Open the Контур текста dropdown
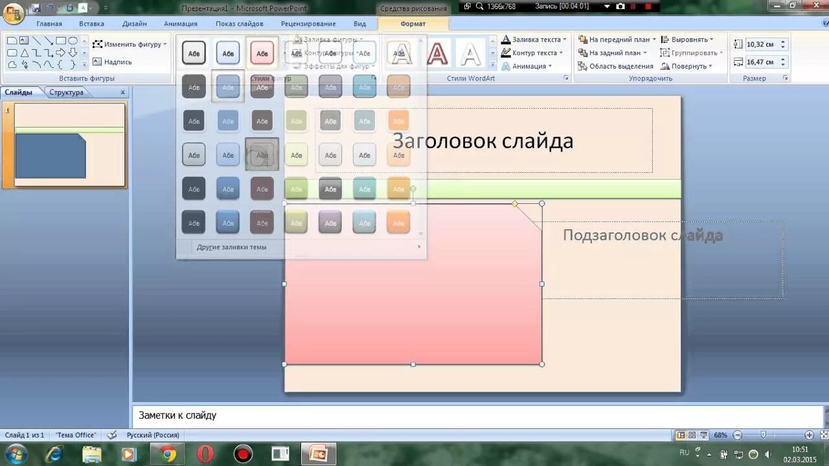The height and width of the screenshot is (466, 829). [x=533, y=52]
